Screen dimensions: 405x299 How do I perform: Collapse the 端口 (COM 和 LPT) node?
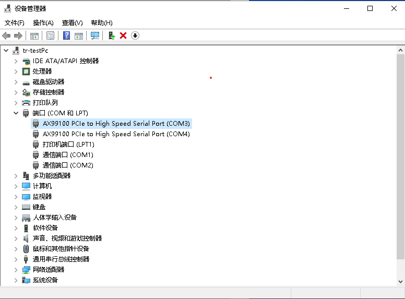(x=16, y=113)
